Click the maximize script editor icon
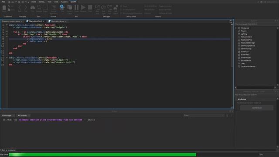279x157 pixels. [231, 21]
